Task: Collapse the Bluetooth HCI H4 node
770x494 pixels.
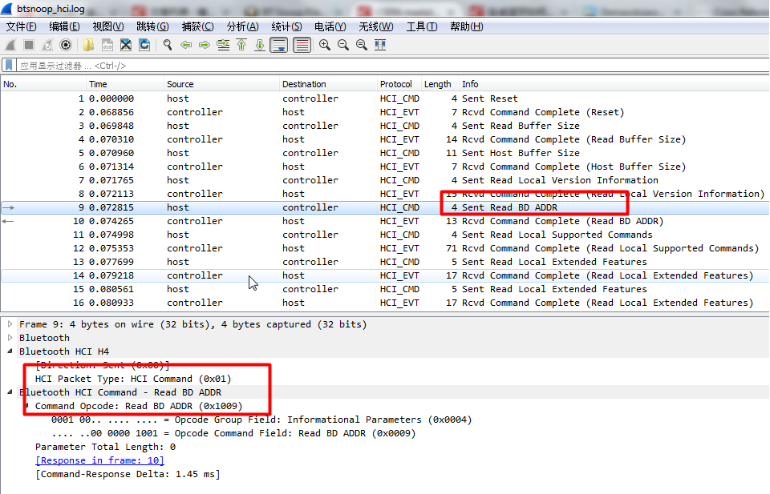Action: (10, 351)
